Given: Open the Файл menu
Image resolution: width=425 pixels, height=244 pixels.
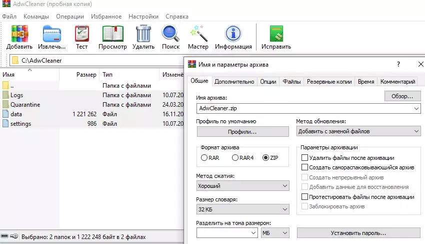Looking at the screenshot, I should (9, 17).
